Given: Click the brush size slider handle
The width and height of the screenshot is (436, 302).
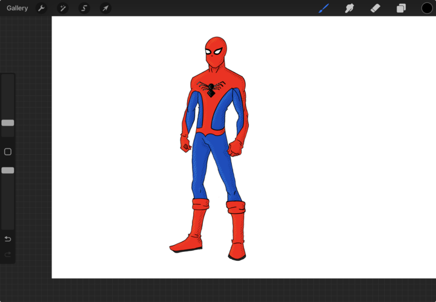Looking at the screenshot, I should point(8,123).
